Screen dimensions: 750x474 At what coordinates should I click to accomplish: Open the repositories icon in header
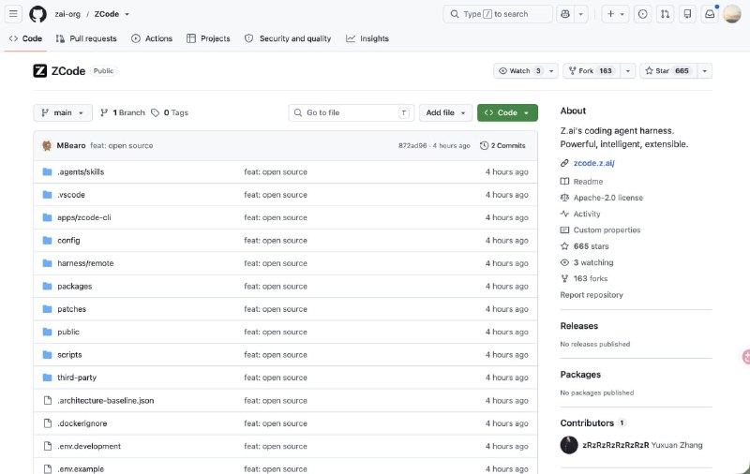click(x=687, y=14)
